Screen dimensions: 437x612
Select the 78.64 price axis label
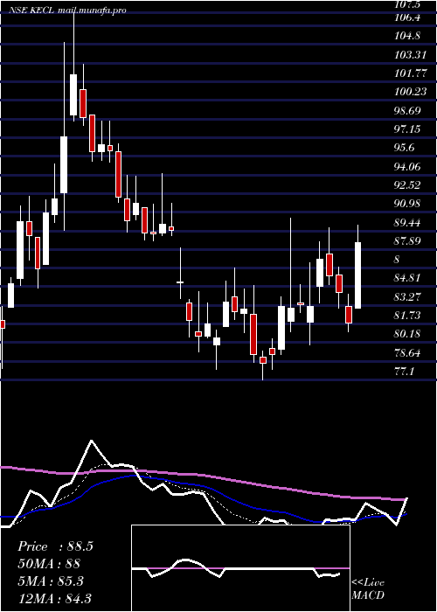pos(407,353)
